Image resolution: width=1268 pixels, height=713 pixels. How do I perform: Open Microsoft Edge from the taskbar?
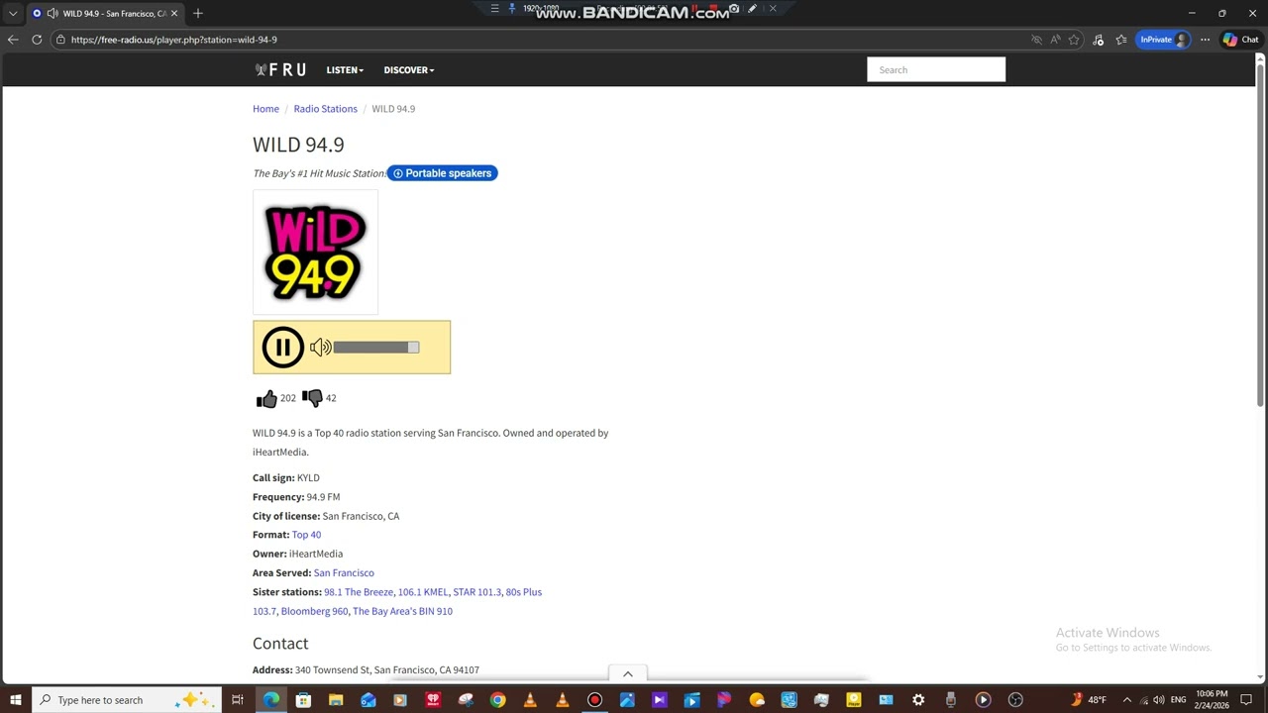pos(270,700)
